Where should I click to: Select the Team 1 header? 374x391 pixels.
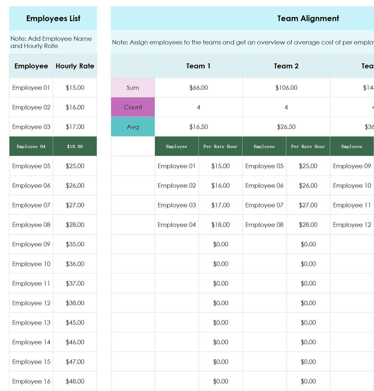[198, 66]
